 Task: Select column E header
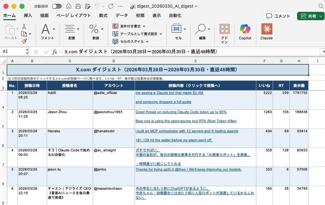[x=196, y=61]
